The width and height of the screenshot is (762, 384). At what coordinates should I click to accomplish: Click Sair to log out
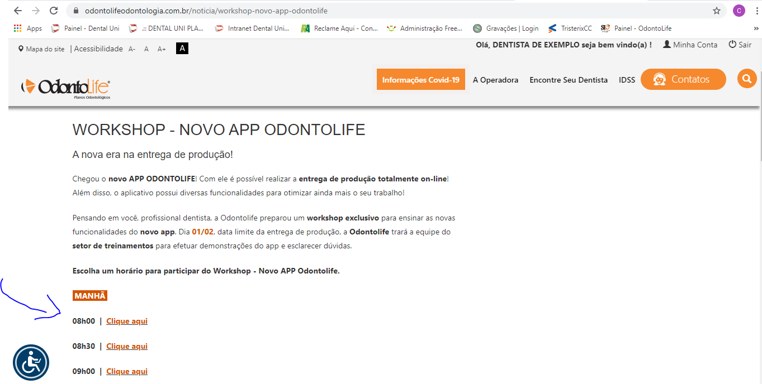point(740,45)
